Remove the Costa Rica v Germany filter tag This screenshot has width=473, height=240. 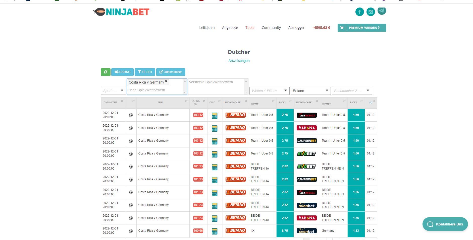(x=166, y=81)
